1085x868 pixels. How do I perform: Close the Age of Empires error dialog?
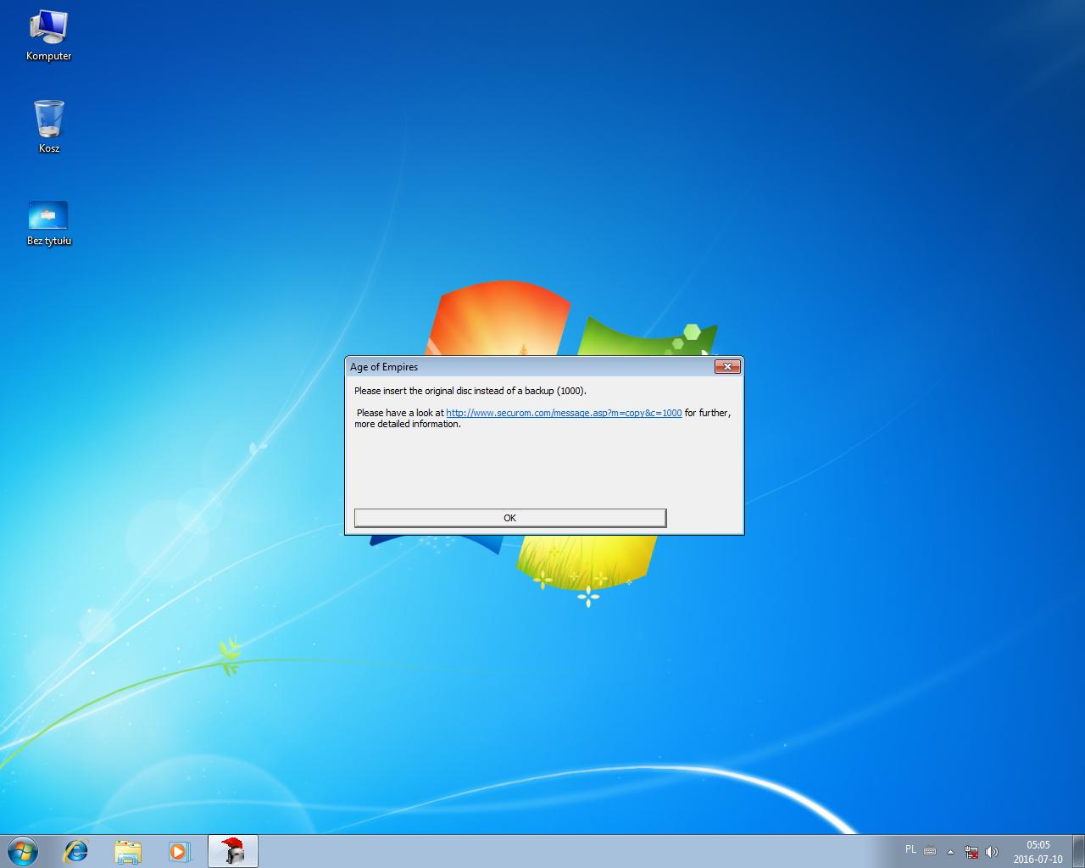pos(727,366)
